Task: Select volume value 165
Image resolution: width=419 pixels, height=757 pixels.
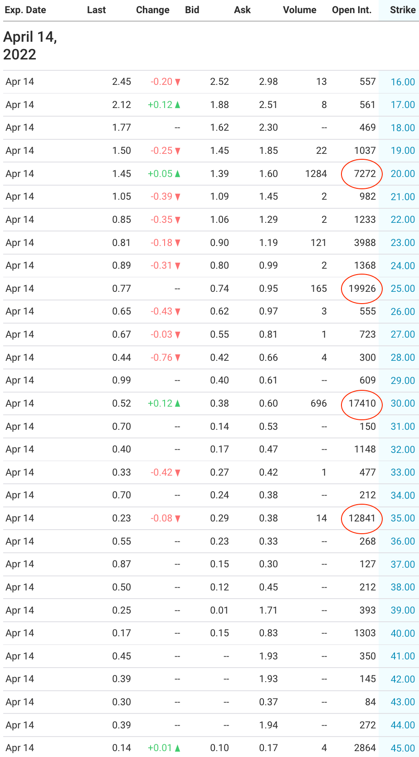Action: pos(319,289)
